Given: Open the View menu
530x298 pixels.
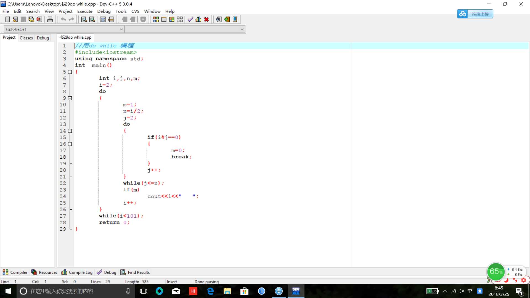Looking at the screenshot, I should click(49, 11).
